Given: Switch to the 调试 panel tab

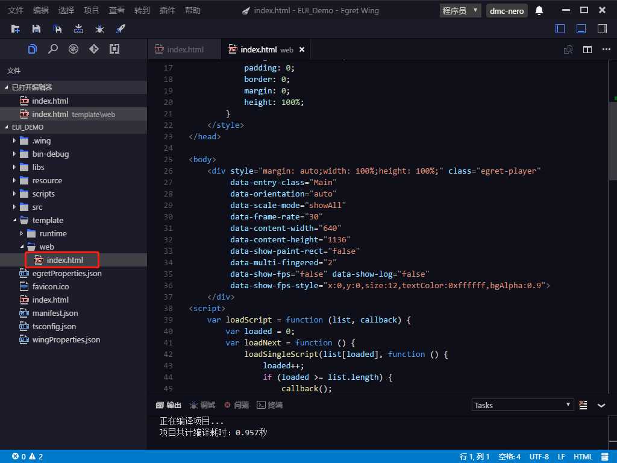Looking at the screenshot, I should pyautogui.click(x=202, y=405).
